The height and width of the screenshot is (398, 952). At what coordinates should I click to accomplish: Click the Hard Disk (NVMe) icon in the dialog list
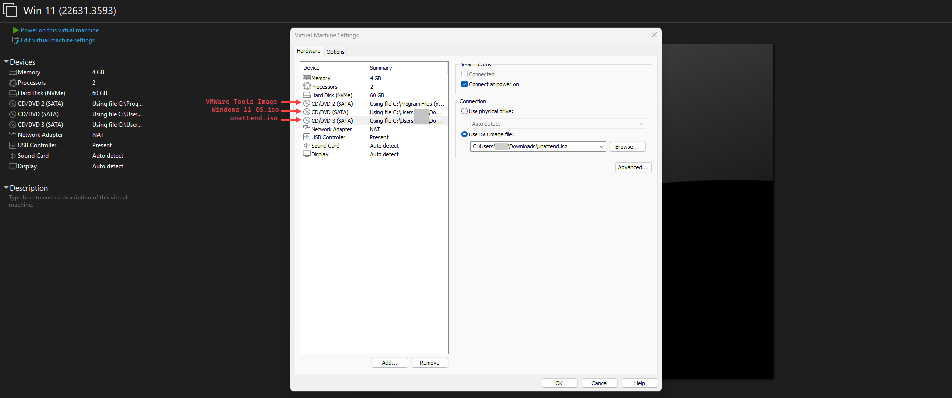click(x=307, y=95)
